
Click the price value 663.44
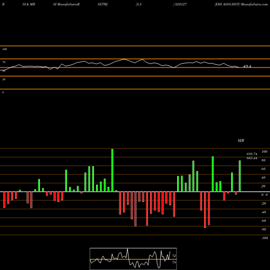(x=252, y=158)
